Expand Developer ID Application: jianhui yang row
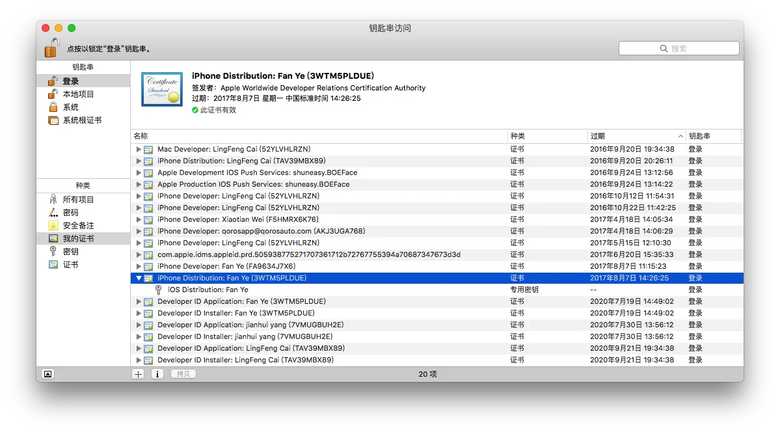The width and height of the screenshot is (780, 434). pos(139,325)
